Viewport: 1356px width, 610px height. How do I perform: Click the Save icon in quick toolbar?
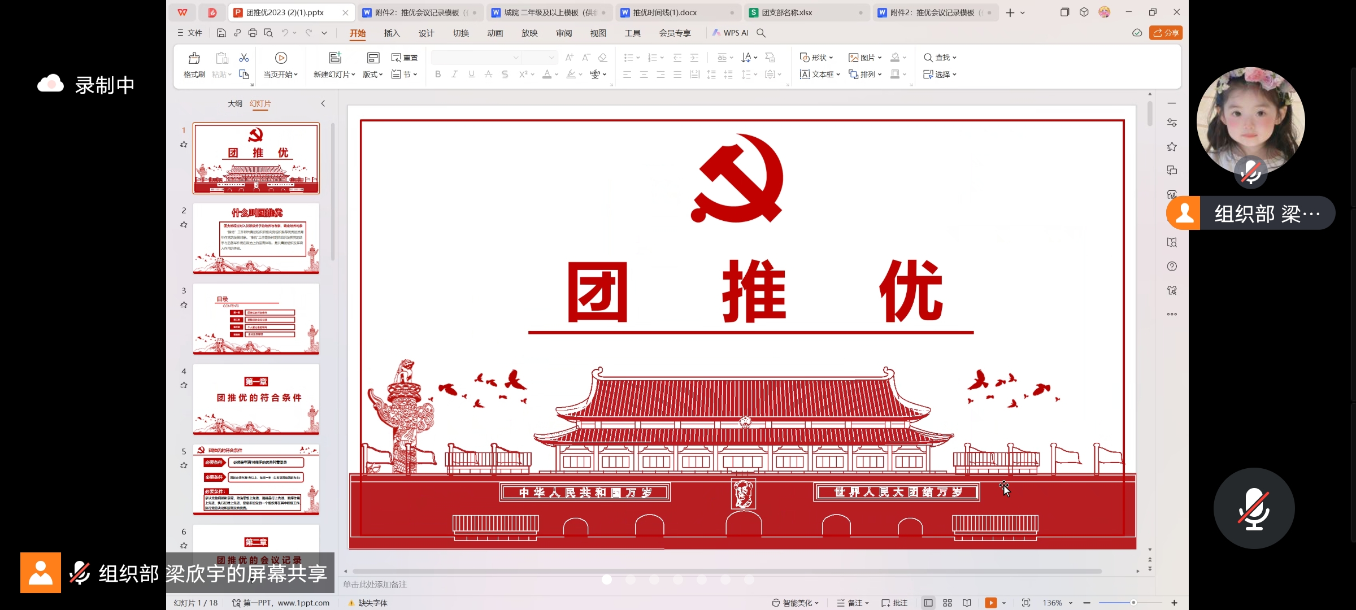pos(221,33)
